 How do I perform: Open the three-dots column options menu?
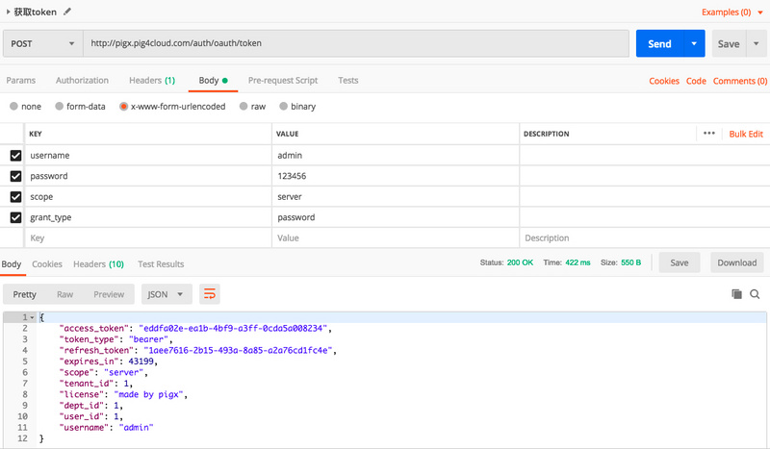(x=709, y=134)
